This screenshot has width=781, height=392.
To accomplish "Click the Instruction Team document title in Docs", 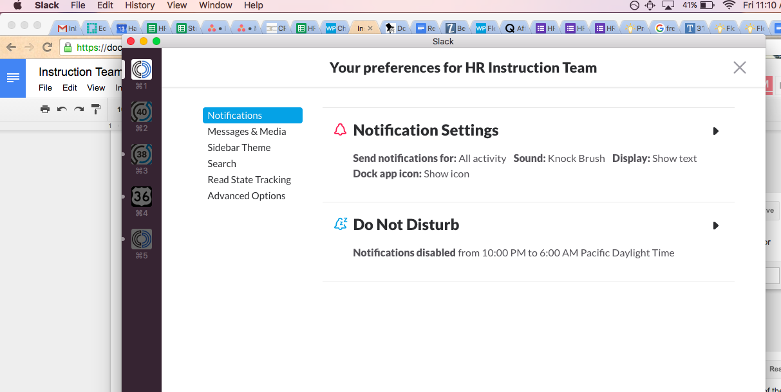I will (x=80, y=72).
